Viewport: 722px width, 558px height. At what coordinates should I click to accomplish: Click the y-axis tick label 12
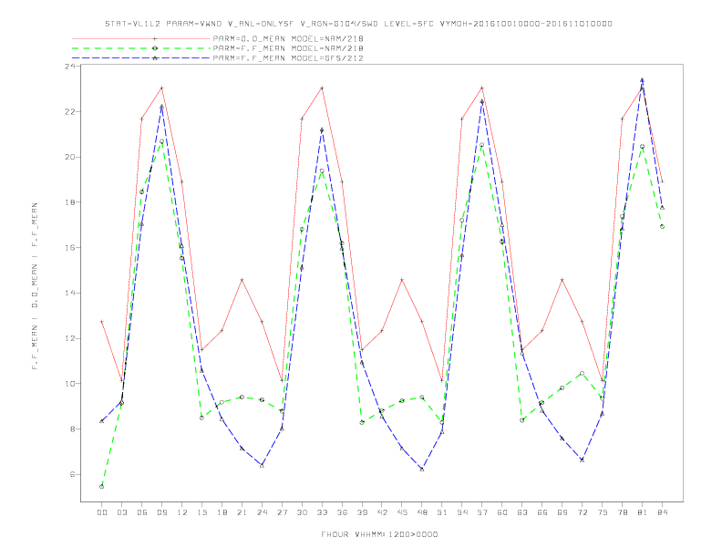[x=70, y=338]
